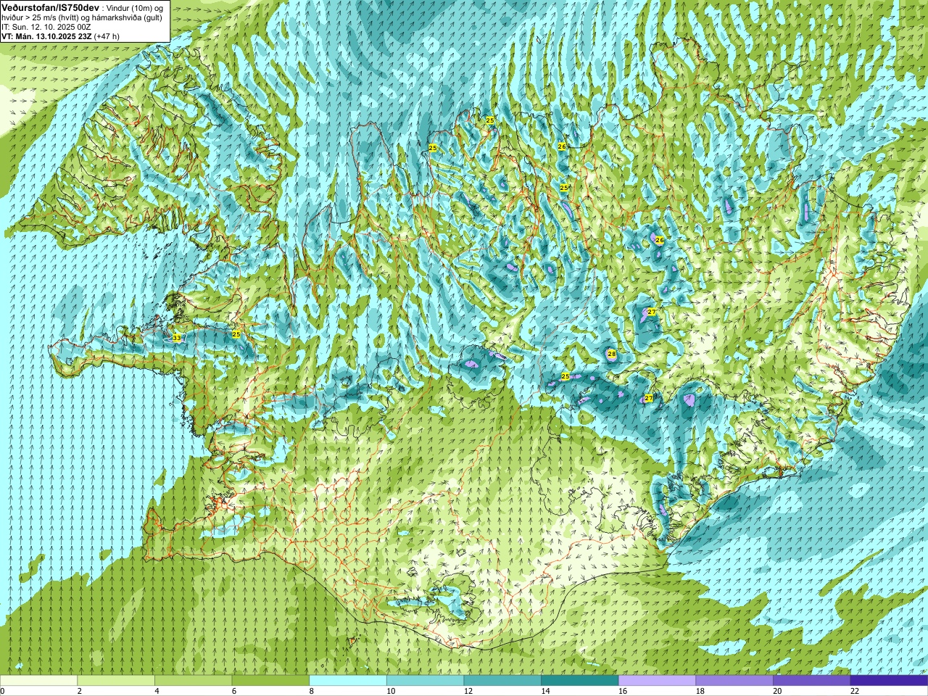The image size is (928, 696).
Task: Click the legend tick label 14
Action: click(546, 691)
